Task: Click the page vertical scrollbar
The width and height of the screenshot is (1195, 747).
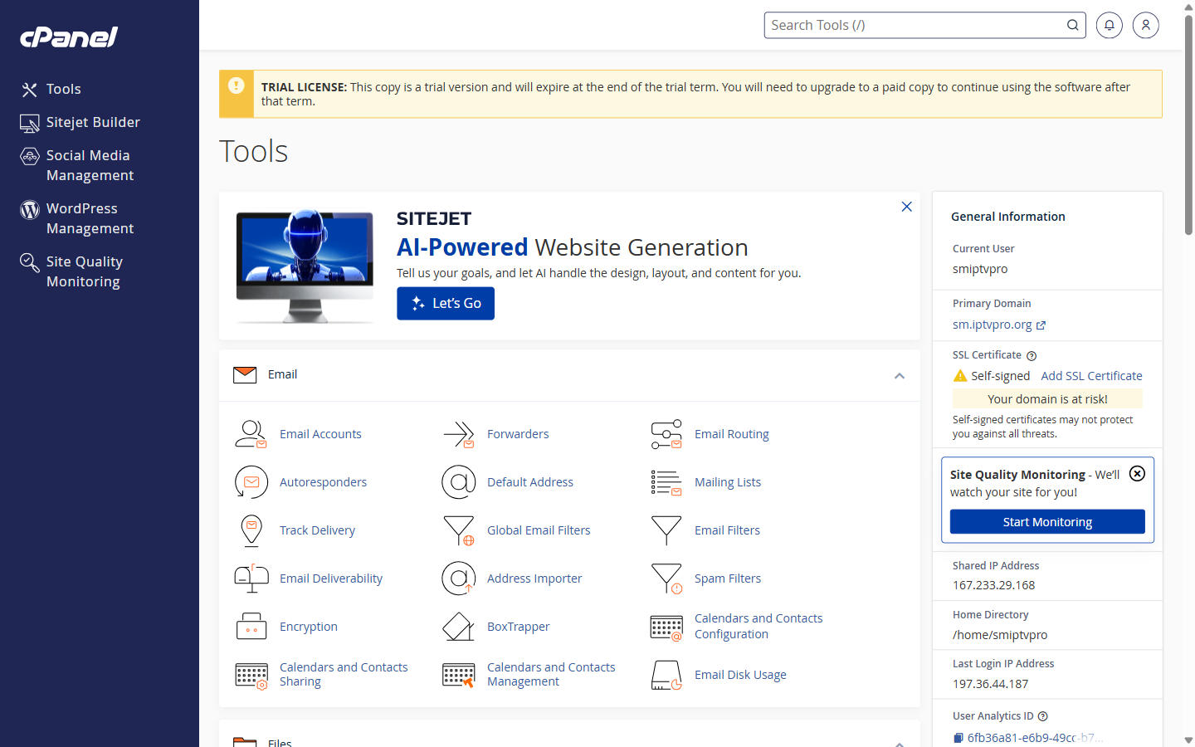Action: point(1188,124)
